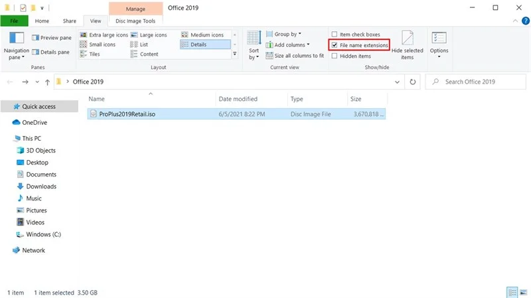Click Hide selected items
The image size is (531, 298).
click(407, 45)
